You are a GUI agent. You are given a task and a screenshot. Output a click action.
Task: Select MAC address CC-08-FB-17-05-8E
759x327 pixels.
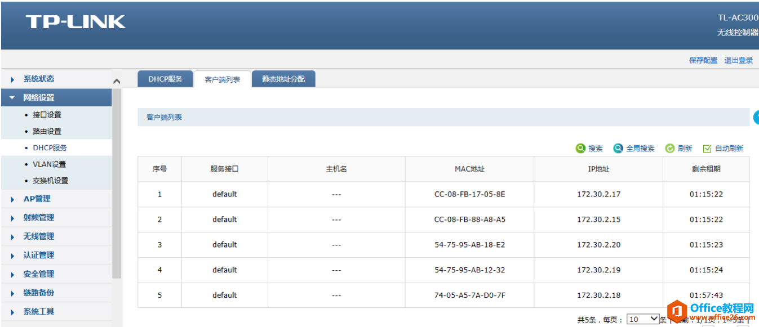469,194
